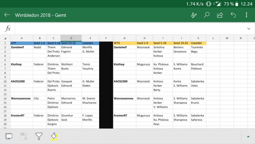Select the blue ATP header cell
The height and width of the screenshot is (144, 255).
pos(21,43)
